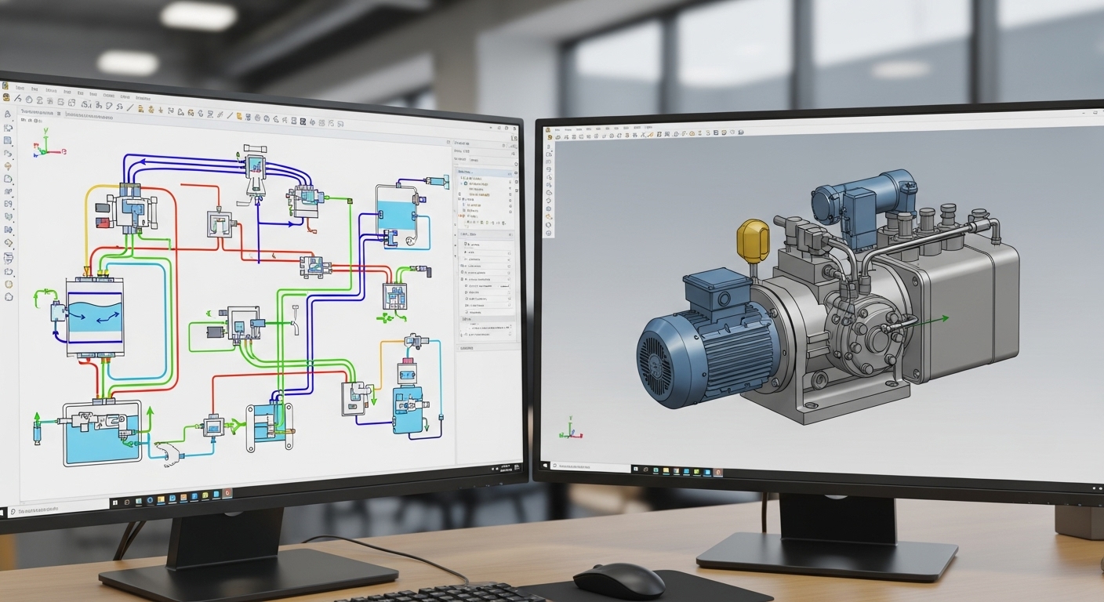Open the red circular taskbar app on left monitor

tap(227, 493)
